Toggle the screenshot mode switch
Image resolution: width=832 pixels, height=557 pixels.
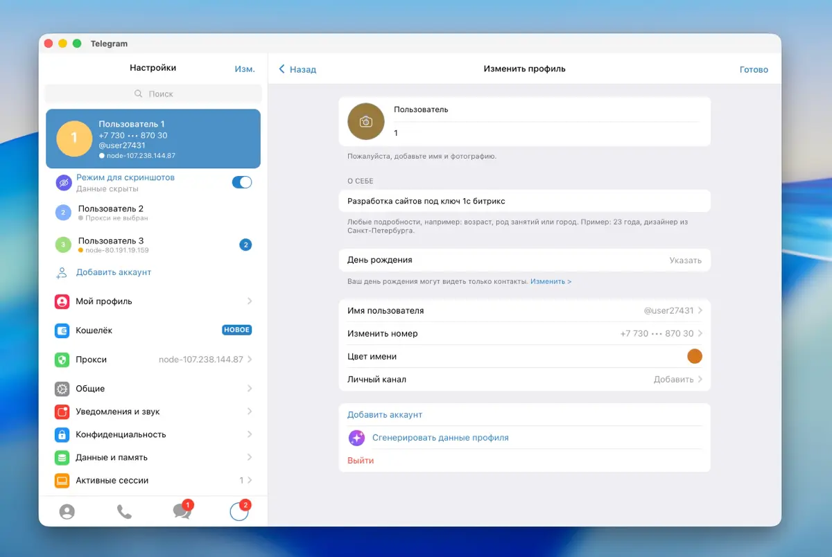(242, 182)
